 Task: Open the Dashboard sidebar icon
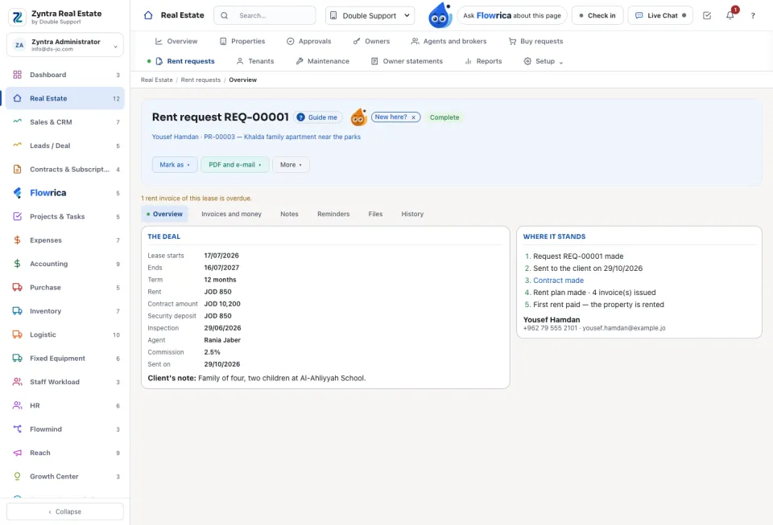tap(17, 75)
